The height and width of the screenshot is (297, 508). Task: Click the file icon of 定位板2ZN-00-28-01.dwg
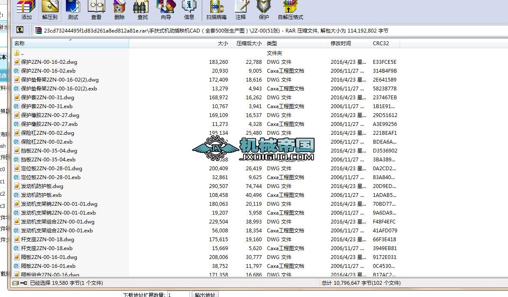[17, 168]
